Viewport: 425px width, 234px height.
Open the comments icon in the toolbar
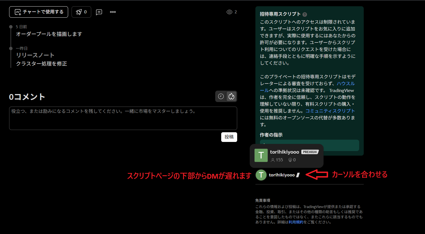click(99, 12)
